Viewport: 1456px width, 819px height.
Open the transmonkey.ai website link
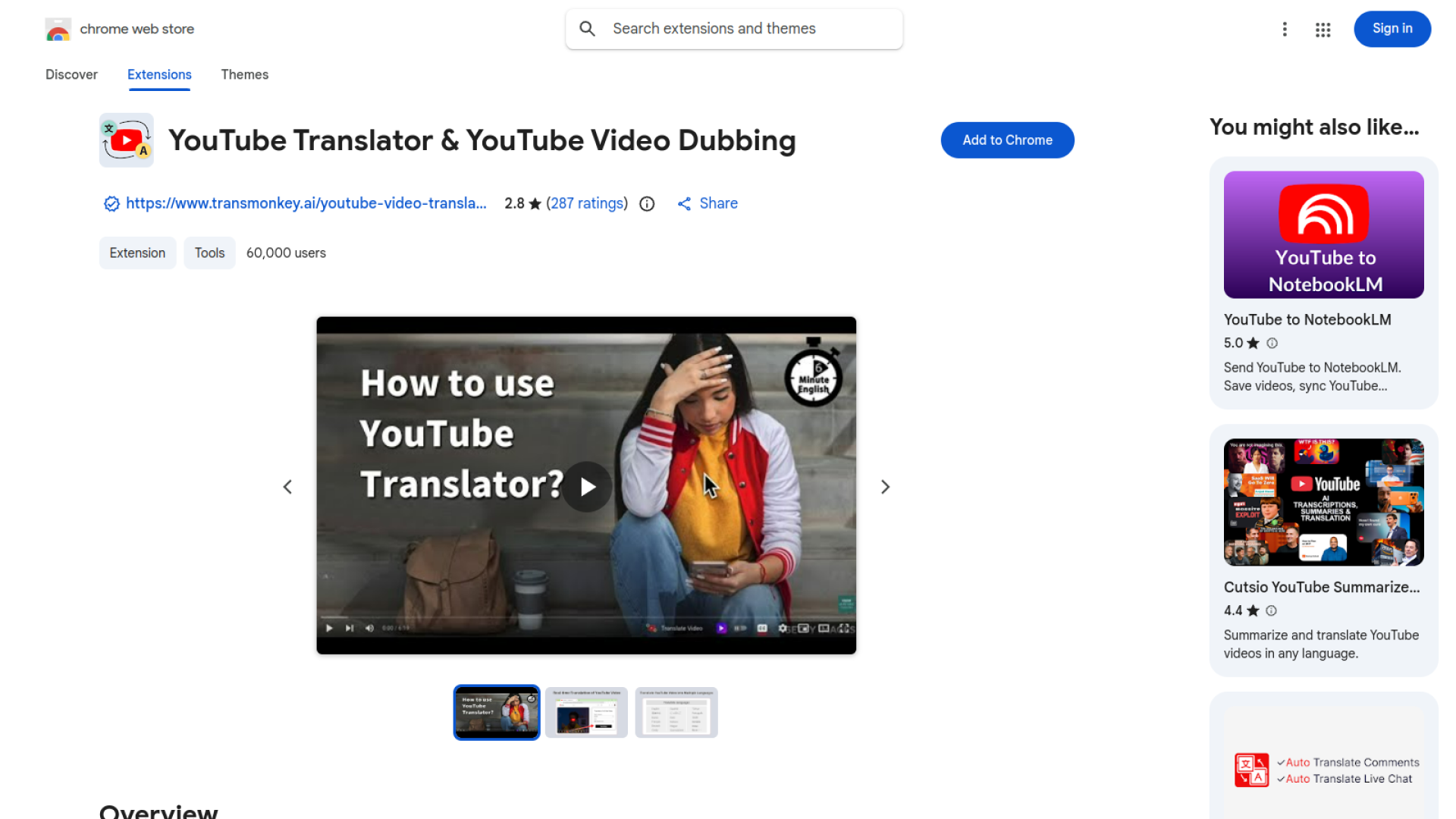pos(306,203)
